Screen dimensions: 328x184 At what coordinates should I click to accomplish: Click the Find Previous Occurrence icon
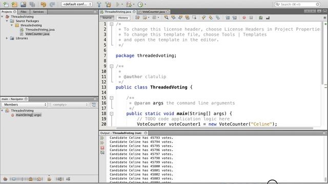point(173,18)
